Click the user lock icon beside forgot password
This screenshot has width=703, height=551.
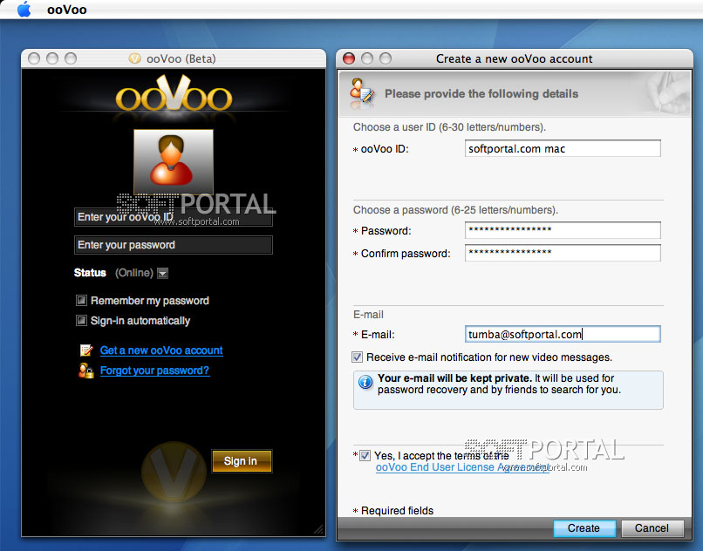(86, 371)
